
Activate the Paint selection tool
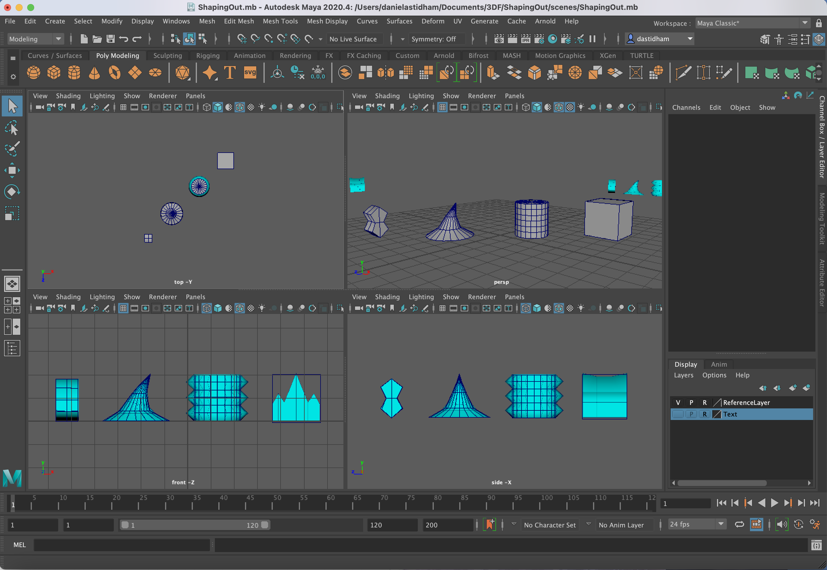(12, 149)
